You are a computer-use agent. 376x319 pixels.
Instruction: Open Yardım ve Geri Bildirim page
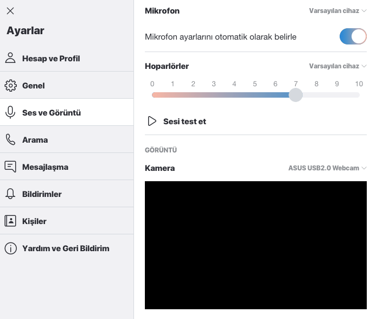(66, 248)
